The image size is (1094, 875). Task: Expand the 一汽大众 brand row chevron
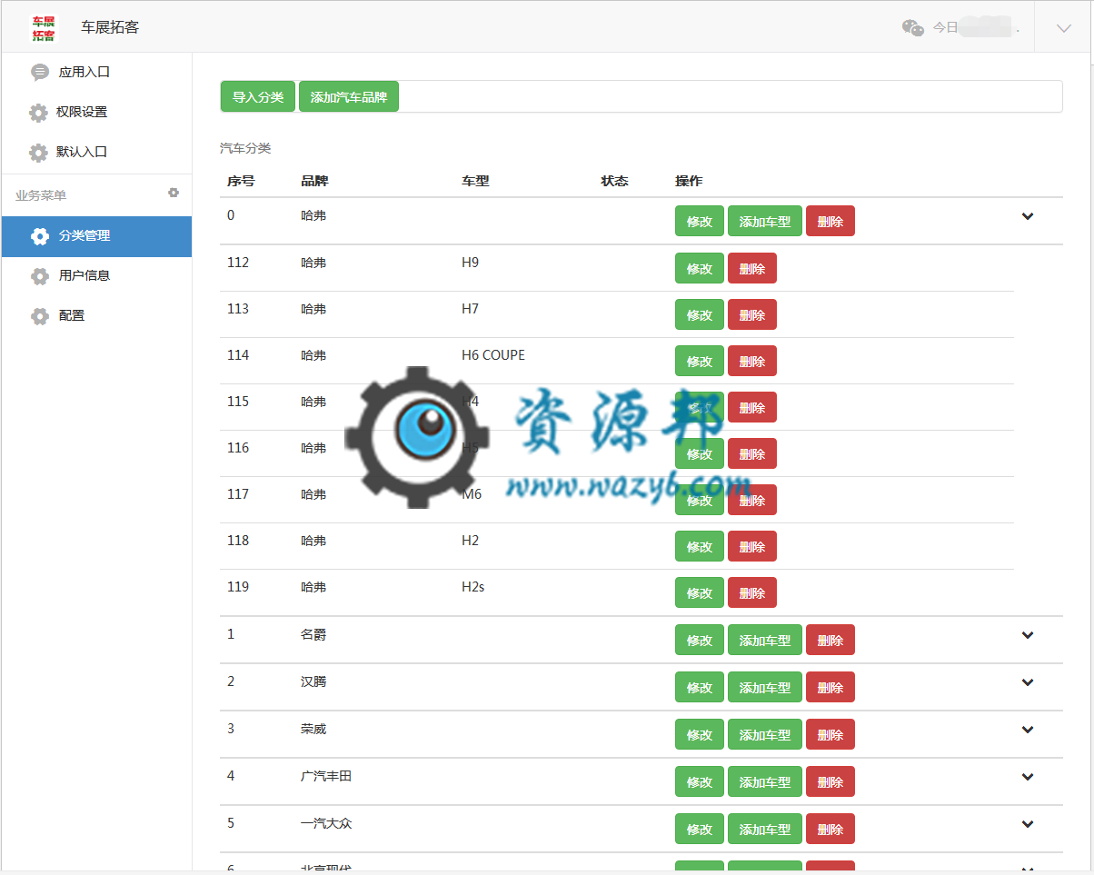(1028, 824)
